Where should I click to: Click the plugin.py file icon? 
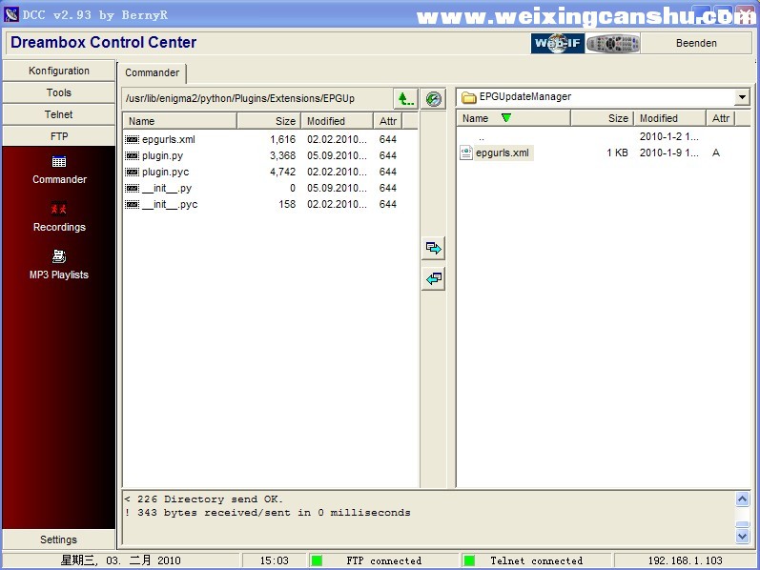pyautogui.click(x=132, y=155)
